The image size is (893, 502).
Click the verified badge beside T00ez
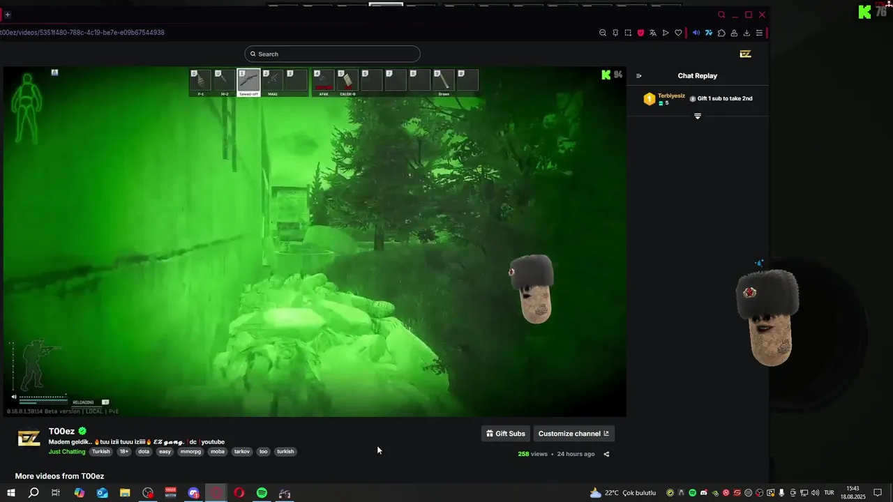(x=82, y=431)
